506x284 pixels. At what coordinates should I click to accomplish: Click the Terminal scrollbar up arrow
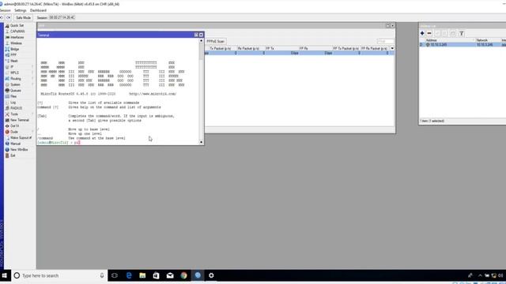pyautogui.click(x=202, y=40)
